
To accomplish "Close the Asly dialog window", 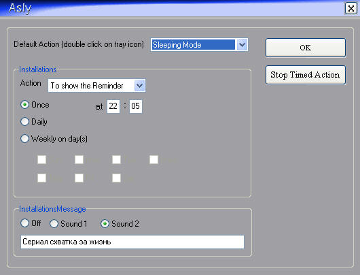I will click(350, 9).
